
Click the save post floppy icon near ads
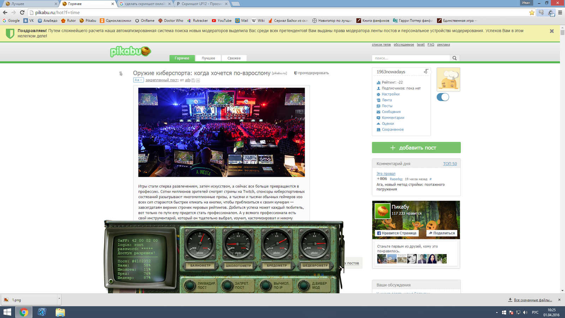point(193,81)
